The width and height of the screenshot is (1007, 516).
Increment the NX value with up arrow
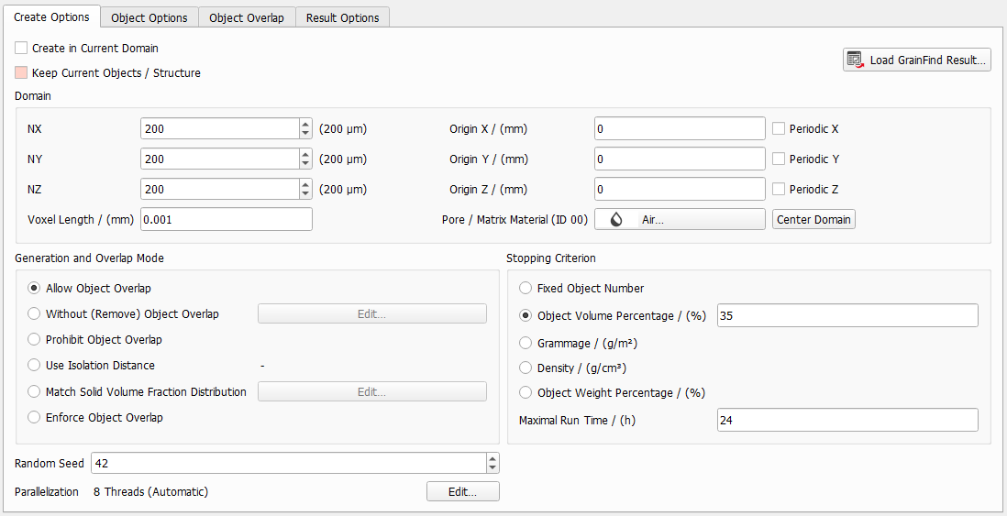point(305,125)
